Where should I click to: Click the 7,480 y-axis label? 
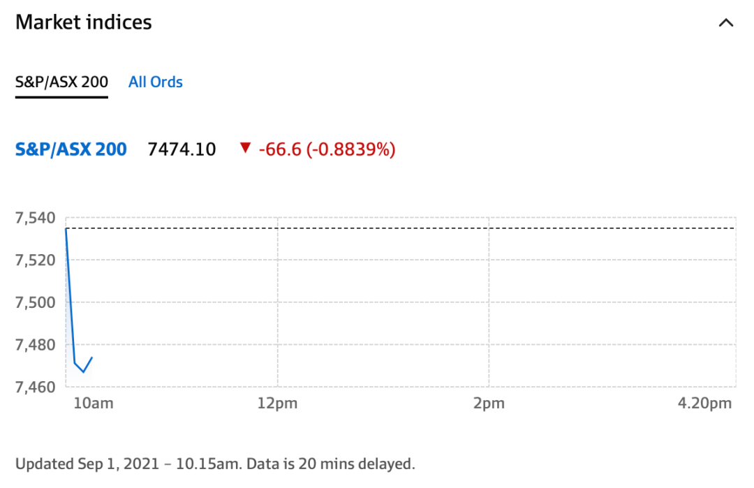pyautogui.click(x=34, y=344)
